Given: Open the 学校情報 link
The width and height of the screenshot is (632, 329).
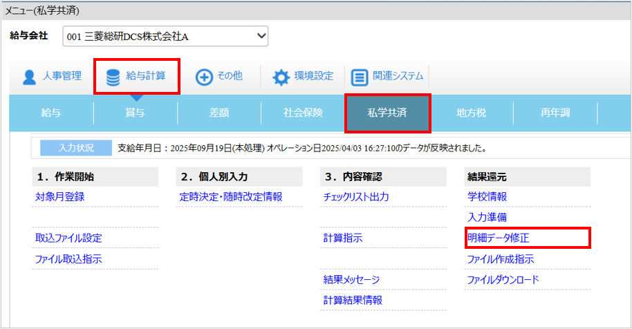Looking at the screenshot, I should point(487,197).
